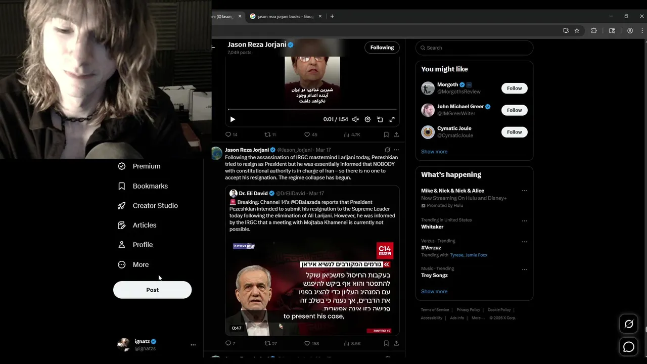Open Bookmarks in the sidebar
The width and height of the screenshot is (647, 364).
[x=143, y=186]
